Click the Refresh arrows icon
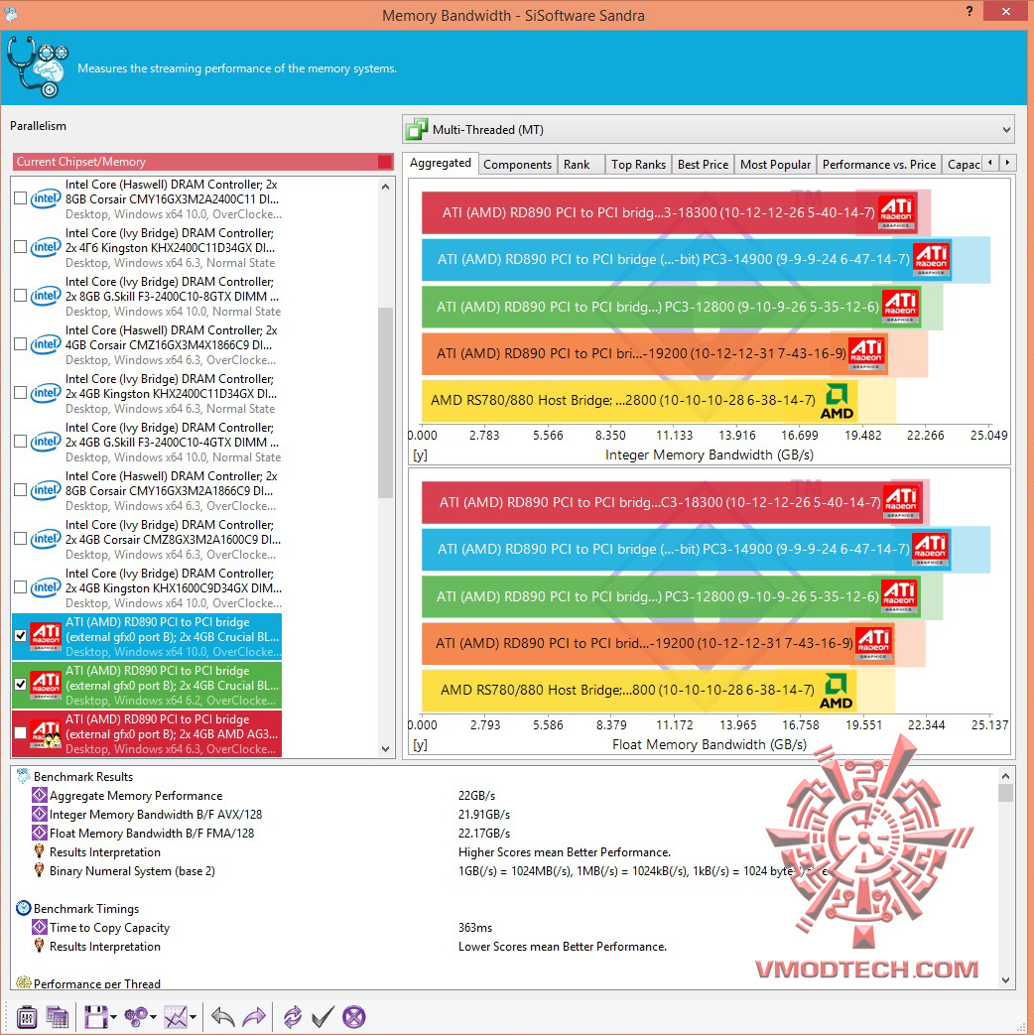The image size is (1034, 1035). point(293,1017)
